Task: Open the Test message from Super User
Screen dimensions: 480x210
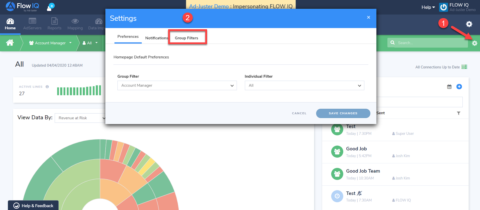Action: coord(395,130)
